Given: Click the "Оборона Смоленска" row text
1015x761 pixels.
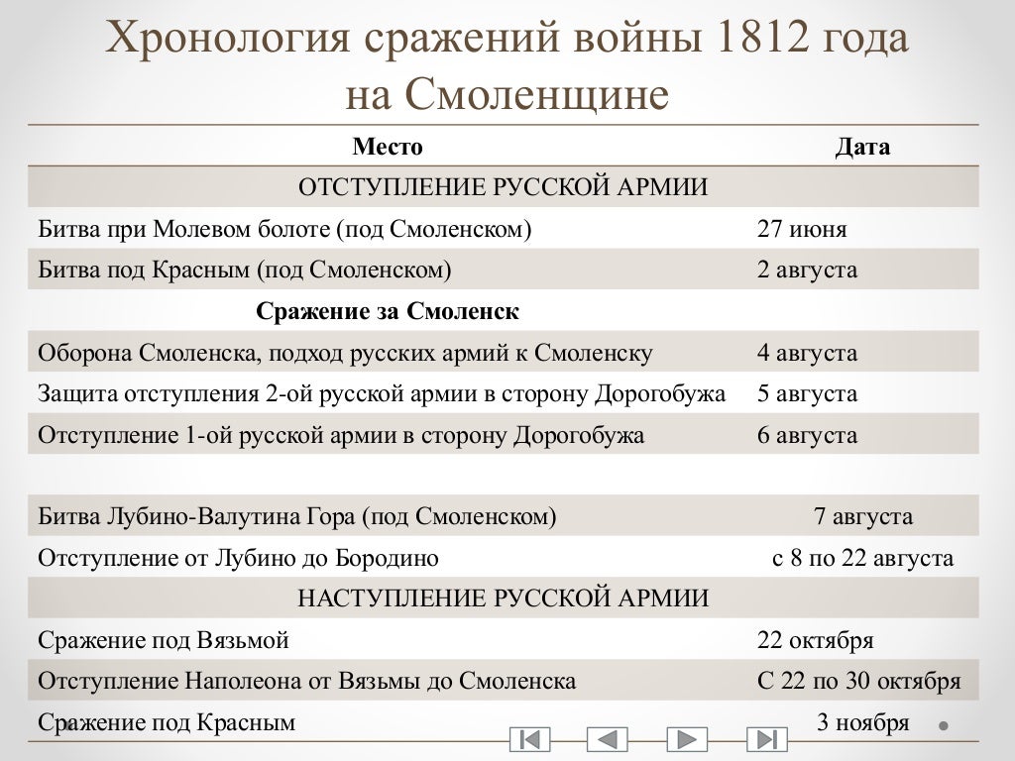Looking at the screenshot, I should click(x=345, y=353).
